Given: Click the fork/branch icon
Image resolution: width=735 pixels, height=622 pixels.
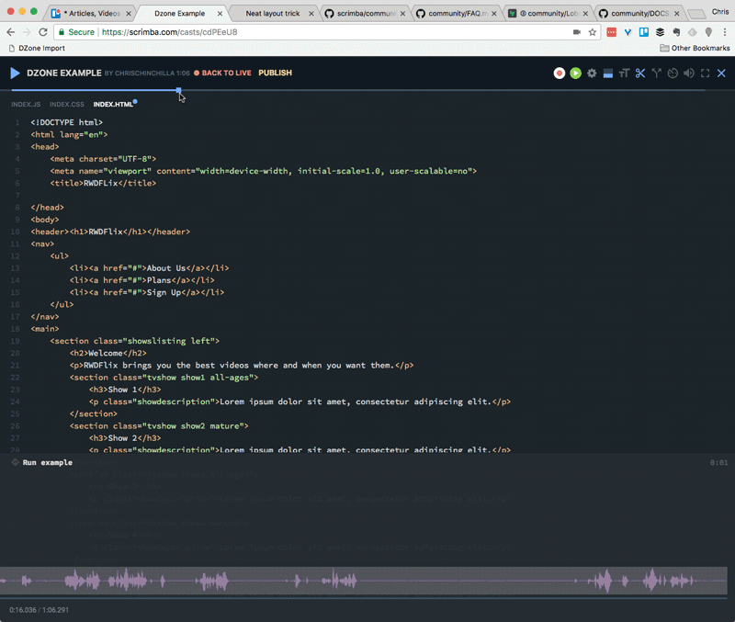Looking at the screenshot, I should [x=657, y=73].
